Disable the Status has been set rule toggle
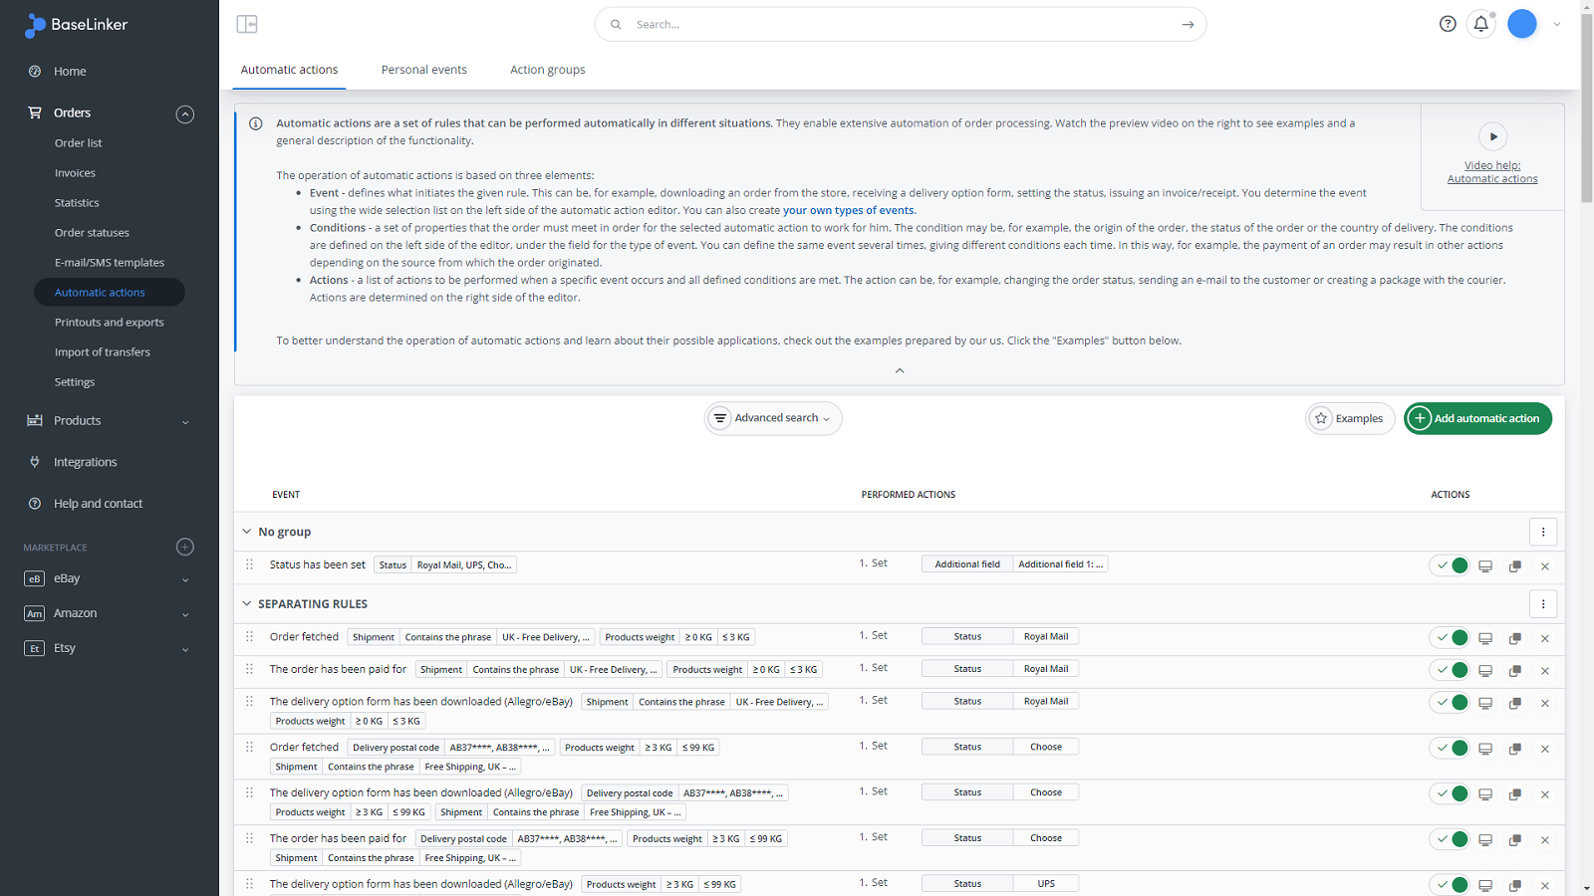Image resolution: width=1594 pixels, height=896 pixels. pos(1450,565)
